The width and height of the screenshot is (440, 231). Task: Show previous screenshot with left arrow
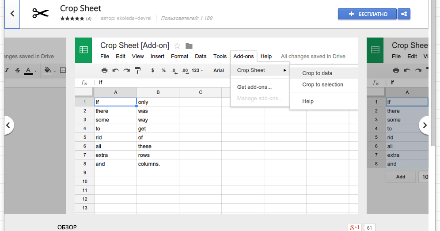pos(8,125)
